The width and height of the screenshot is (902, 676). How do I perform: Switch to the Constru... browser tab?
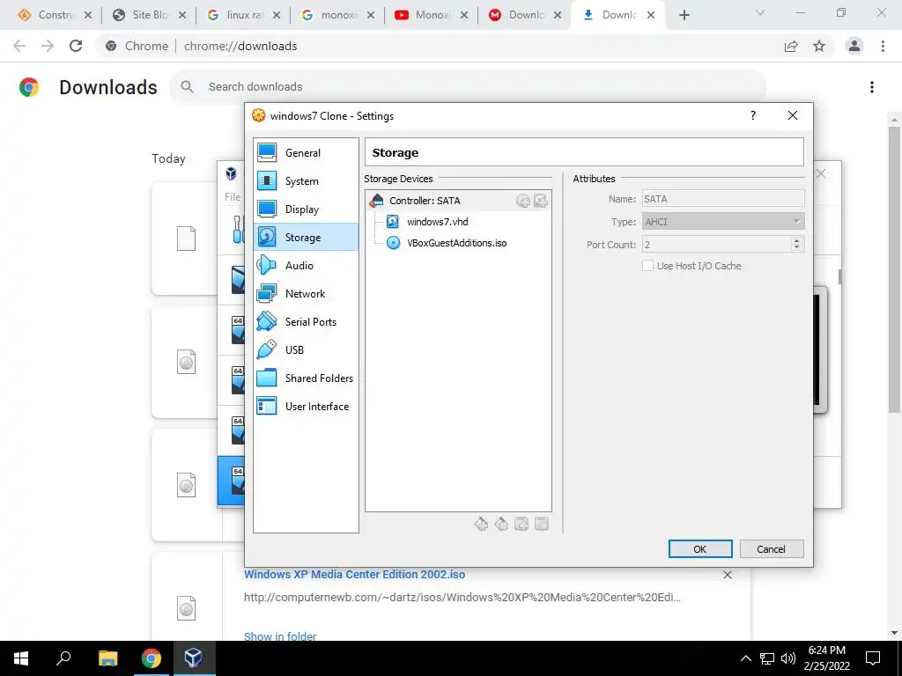coord(55,15)
